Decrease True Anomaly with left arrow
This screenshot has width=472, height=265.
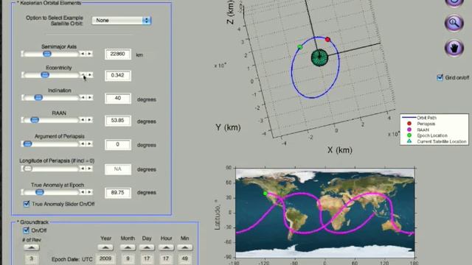pos(83,192)
